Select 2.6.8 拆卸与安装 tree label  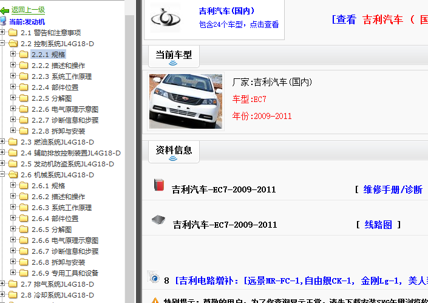tap(58, 262)
